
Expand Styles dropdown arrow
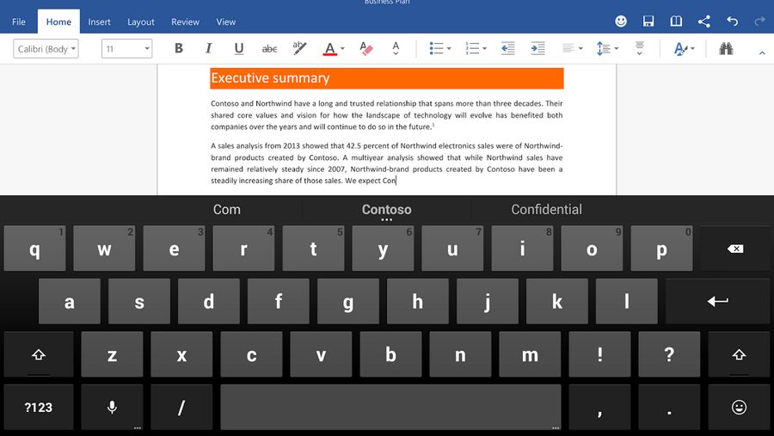(x=692, y=48)
